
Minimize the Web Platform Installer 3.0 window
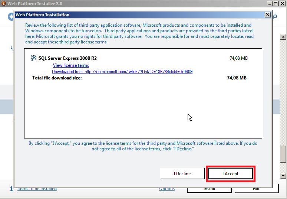click(x=270, y=3)
